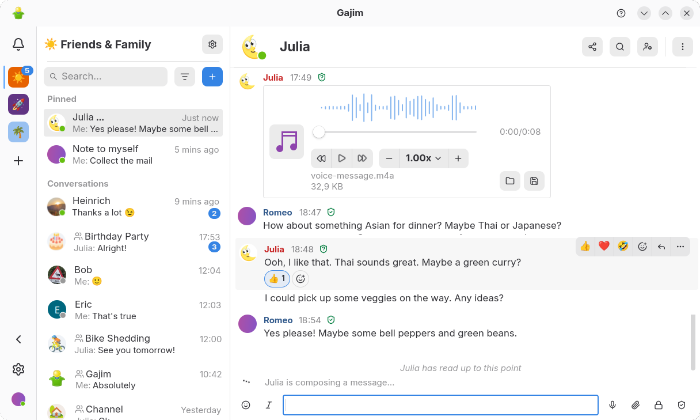Open the conversation filter dropdown

click(185, 76)
